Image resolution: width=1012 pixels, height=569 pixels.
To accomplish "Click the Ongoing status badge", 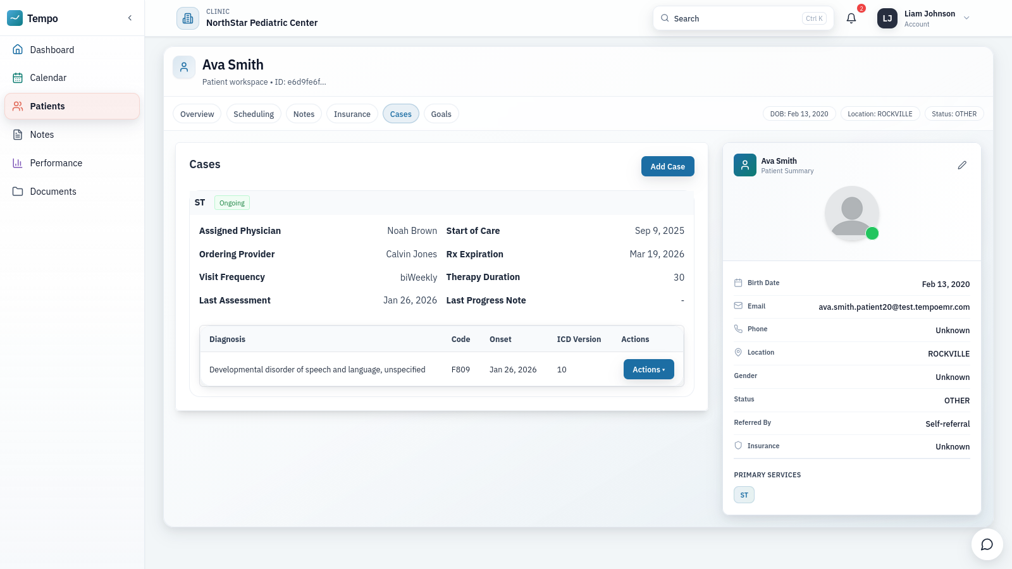I will point(232,203).
